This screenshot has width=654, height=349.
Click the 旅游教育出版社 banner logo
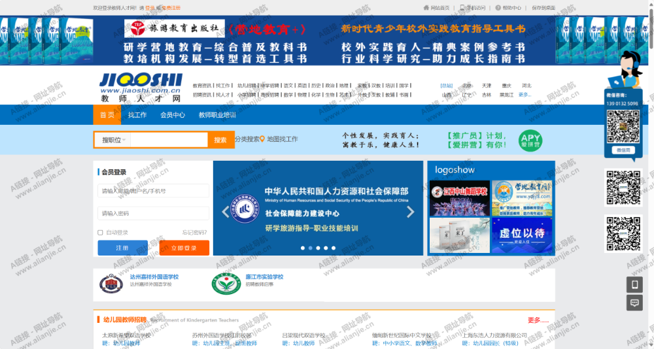[175, 28]
